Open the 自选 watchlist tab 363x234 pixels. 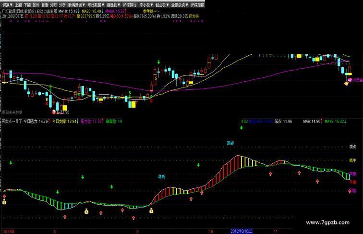45,5
